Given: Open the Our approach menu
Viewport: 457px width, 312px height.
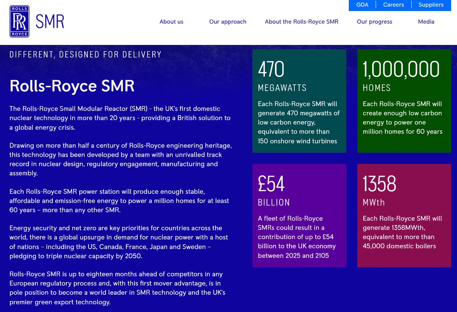Looking at the screenshot, I should point(228,22).
